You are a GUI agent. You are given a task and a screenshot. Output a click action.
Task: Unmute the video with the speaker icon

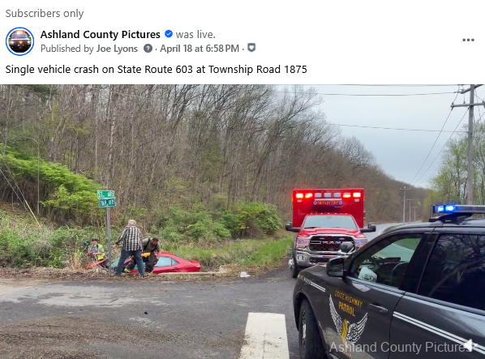coord(471,345)
